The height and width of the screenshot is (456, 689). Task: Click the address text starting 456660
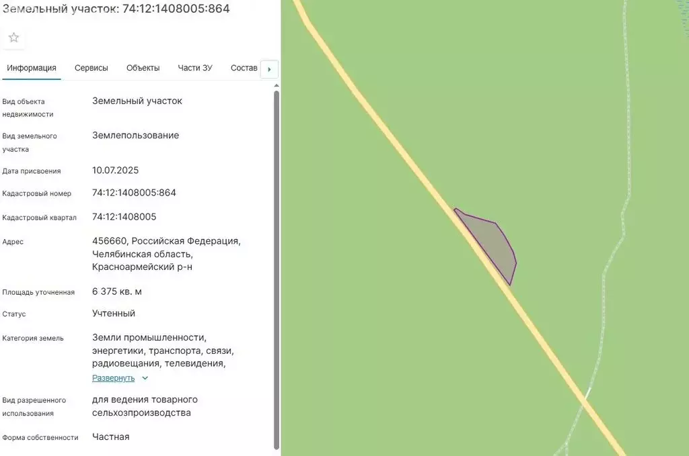point(166,254)
